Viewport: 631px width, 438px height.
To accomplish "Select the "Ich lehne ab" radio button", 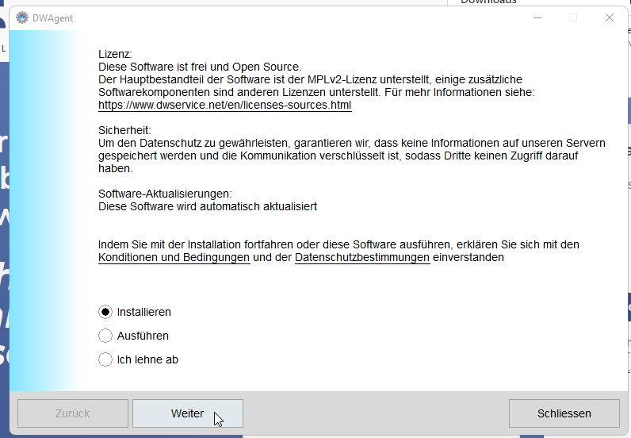I will [105, 359].
